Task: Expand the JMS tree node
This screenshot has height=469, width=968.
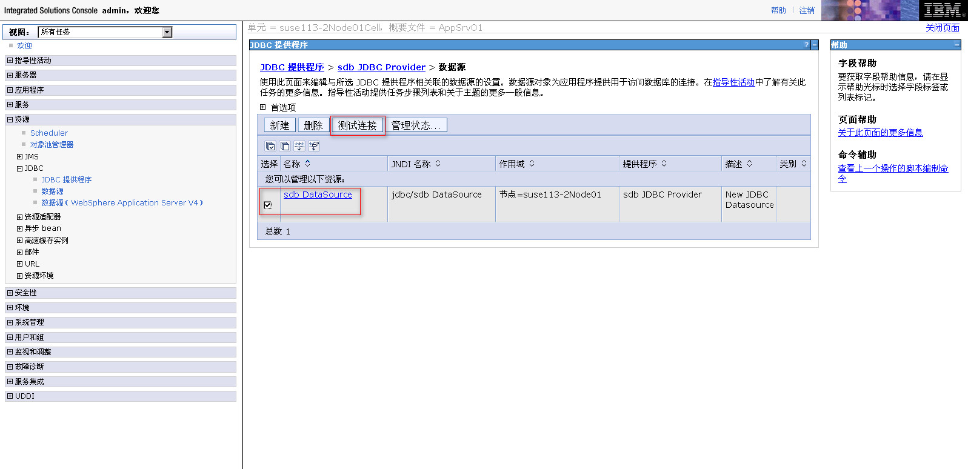Action: pyautogui.click(x=19, y=157)
